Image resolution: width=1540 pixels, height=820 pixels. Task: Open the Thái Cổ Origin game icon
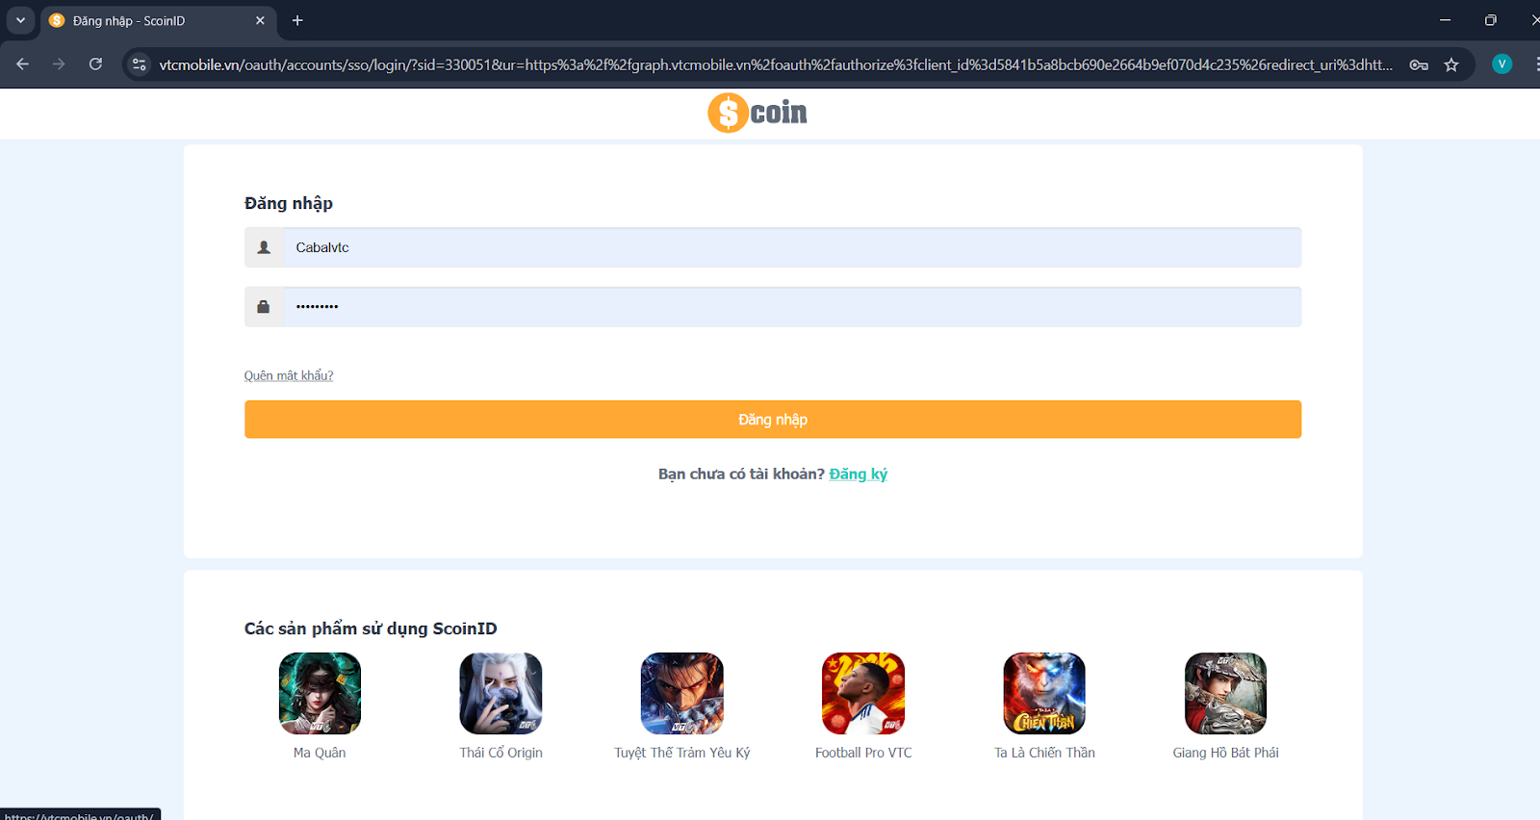pos(500,694)
